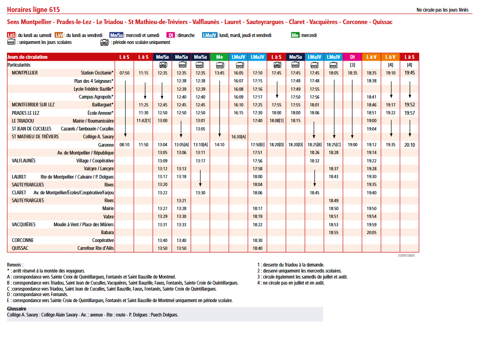This screenshot has width=503, height=341.
Task: Click the 07:50 Station Occitanie departure time
Action: [124, 73]
